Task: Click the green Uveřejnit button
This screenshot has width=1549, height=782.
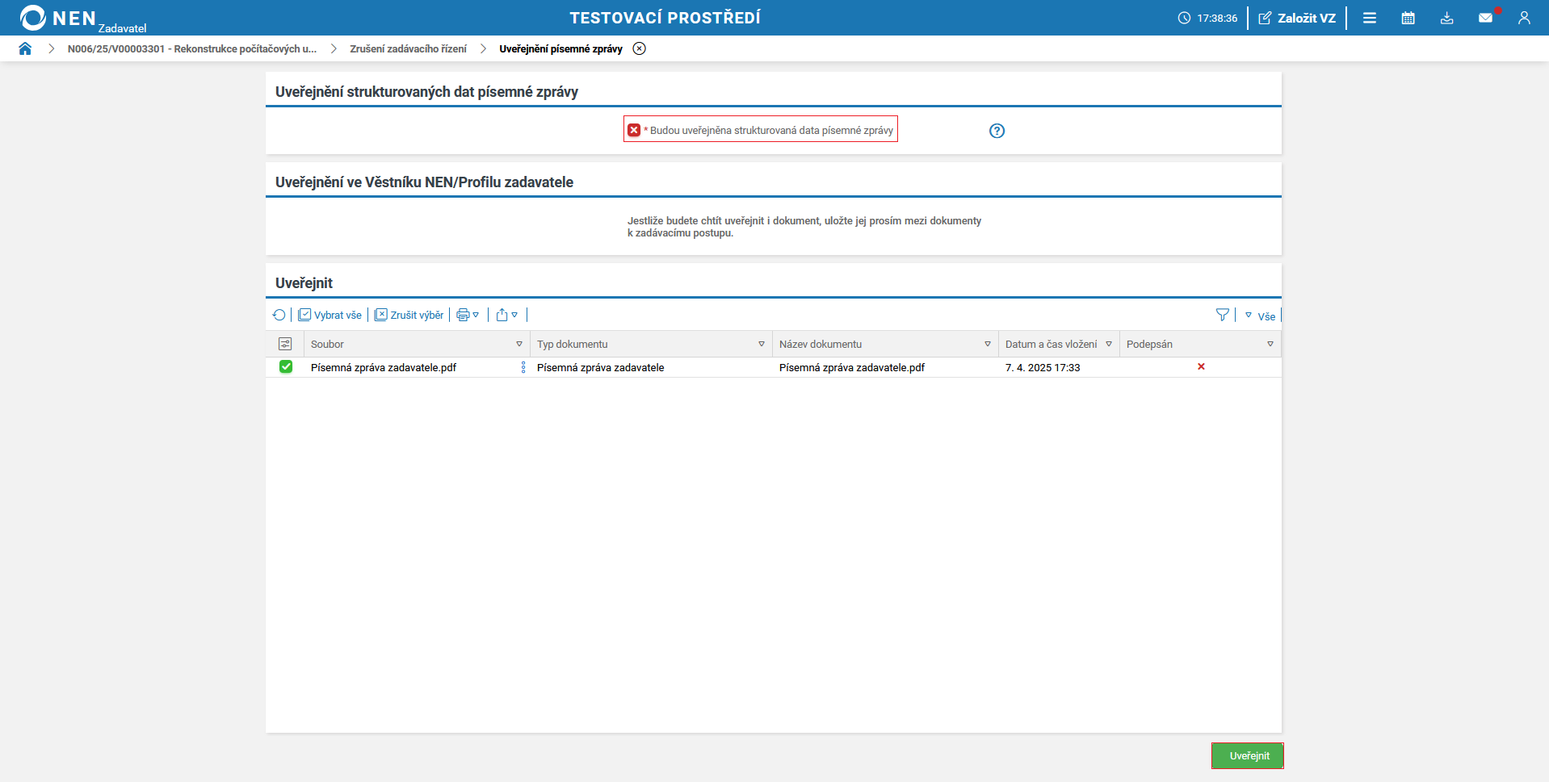Action: [1248, 756]
